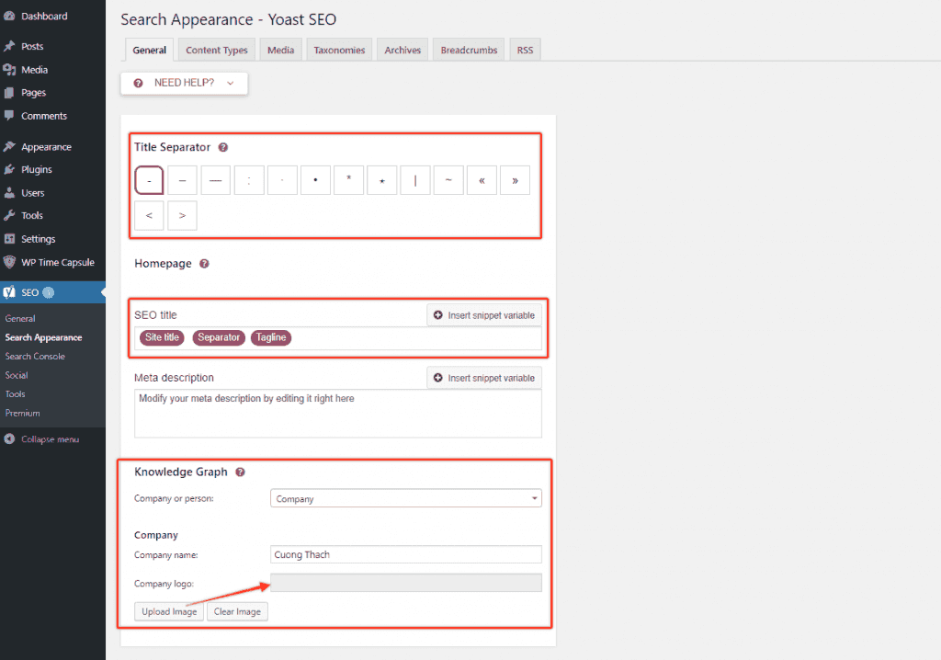Click the Company name input field
The height and width of the screenshot is (660, 941).
click(405, 554)
